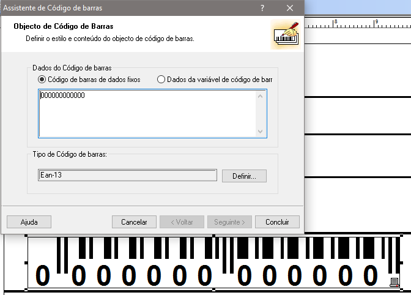Open the Ajuda help button
This screenshot has width=411, height=295.
coord(29,222)
